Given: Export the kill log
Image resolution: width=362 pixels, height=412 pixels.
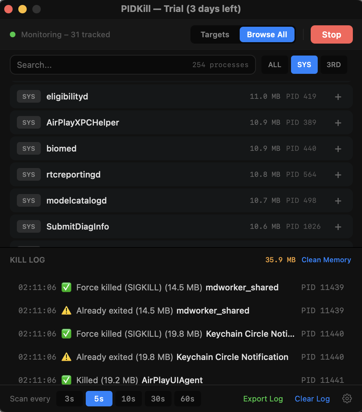Looking at the screenshot, I should [263, 399].
